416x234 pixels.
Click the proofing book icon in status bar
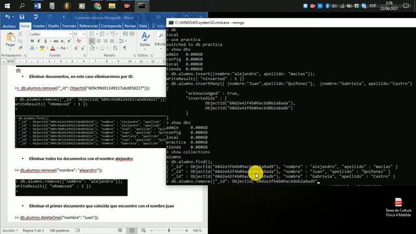click(77, 231)
